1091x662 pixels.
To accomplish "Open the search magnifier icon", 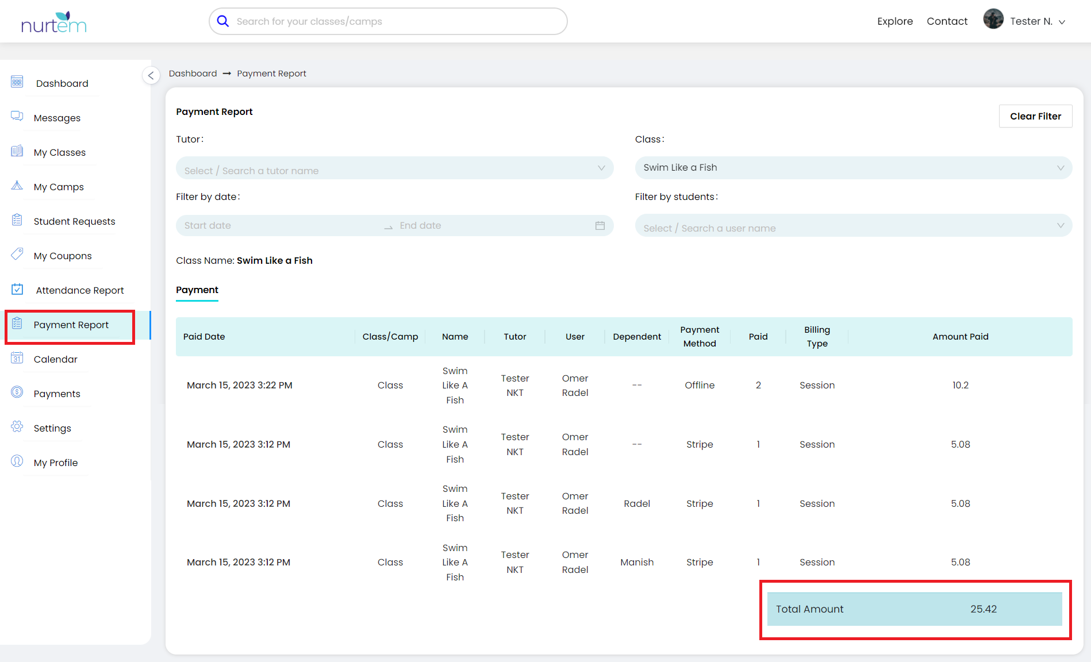I will pos(222,21).
